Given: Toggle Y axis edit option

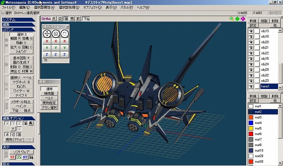Looking at the screenshot, I should click(x=13, y=124).
